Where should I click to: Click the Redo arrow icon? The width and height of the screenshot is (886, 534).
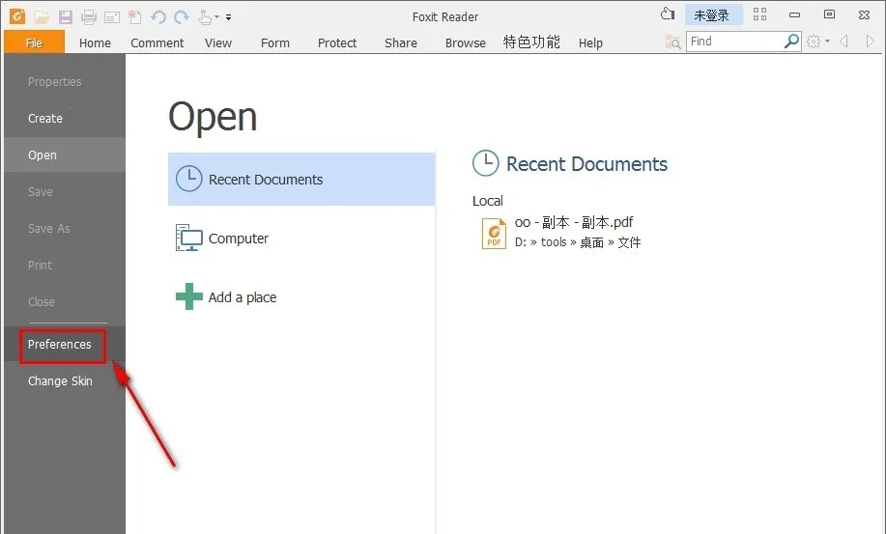click(x=182, y=17)
